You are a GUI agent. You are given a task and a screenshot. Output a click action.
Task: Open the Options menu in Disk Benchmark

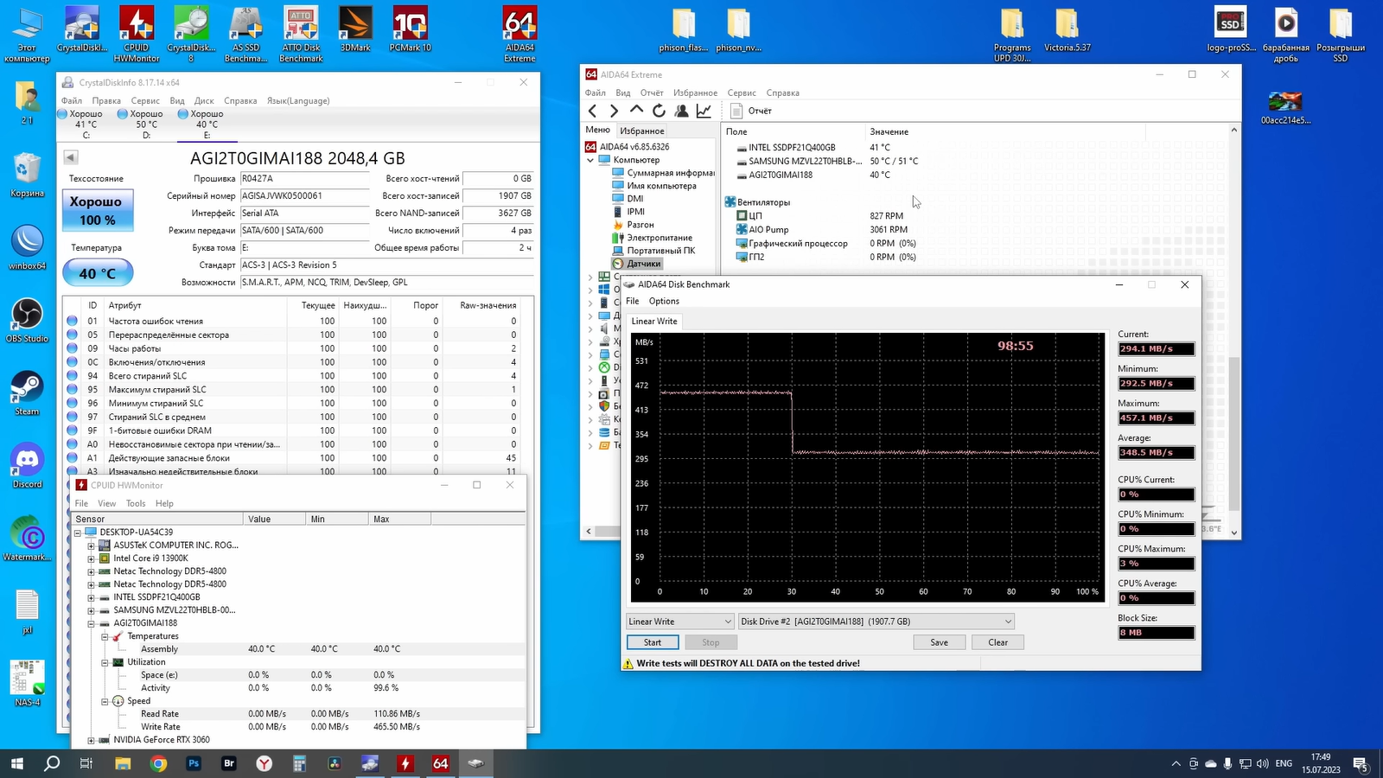[664, 301]
